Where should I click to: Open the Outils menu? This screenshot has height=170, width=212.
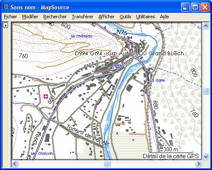[126, 17]
